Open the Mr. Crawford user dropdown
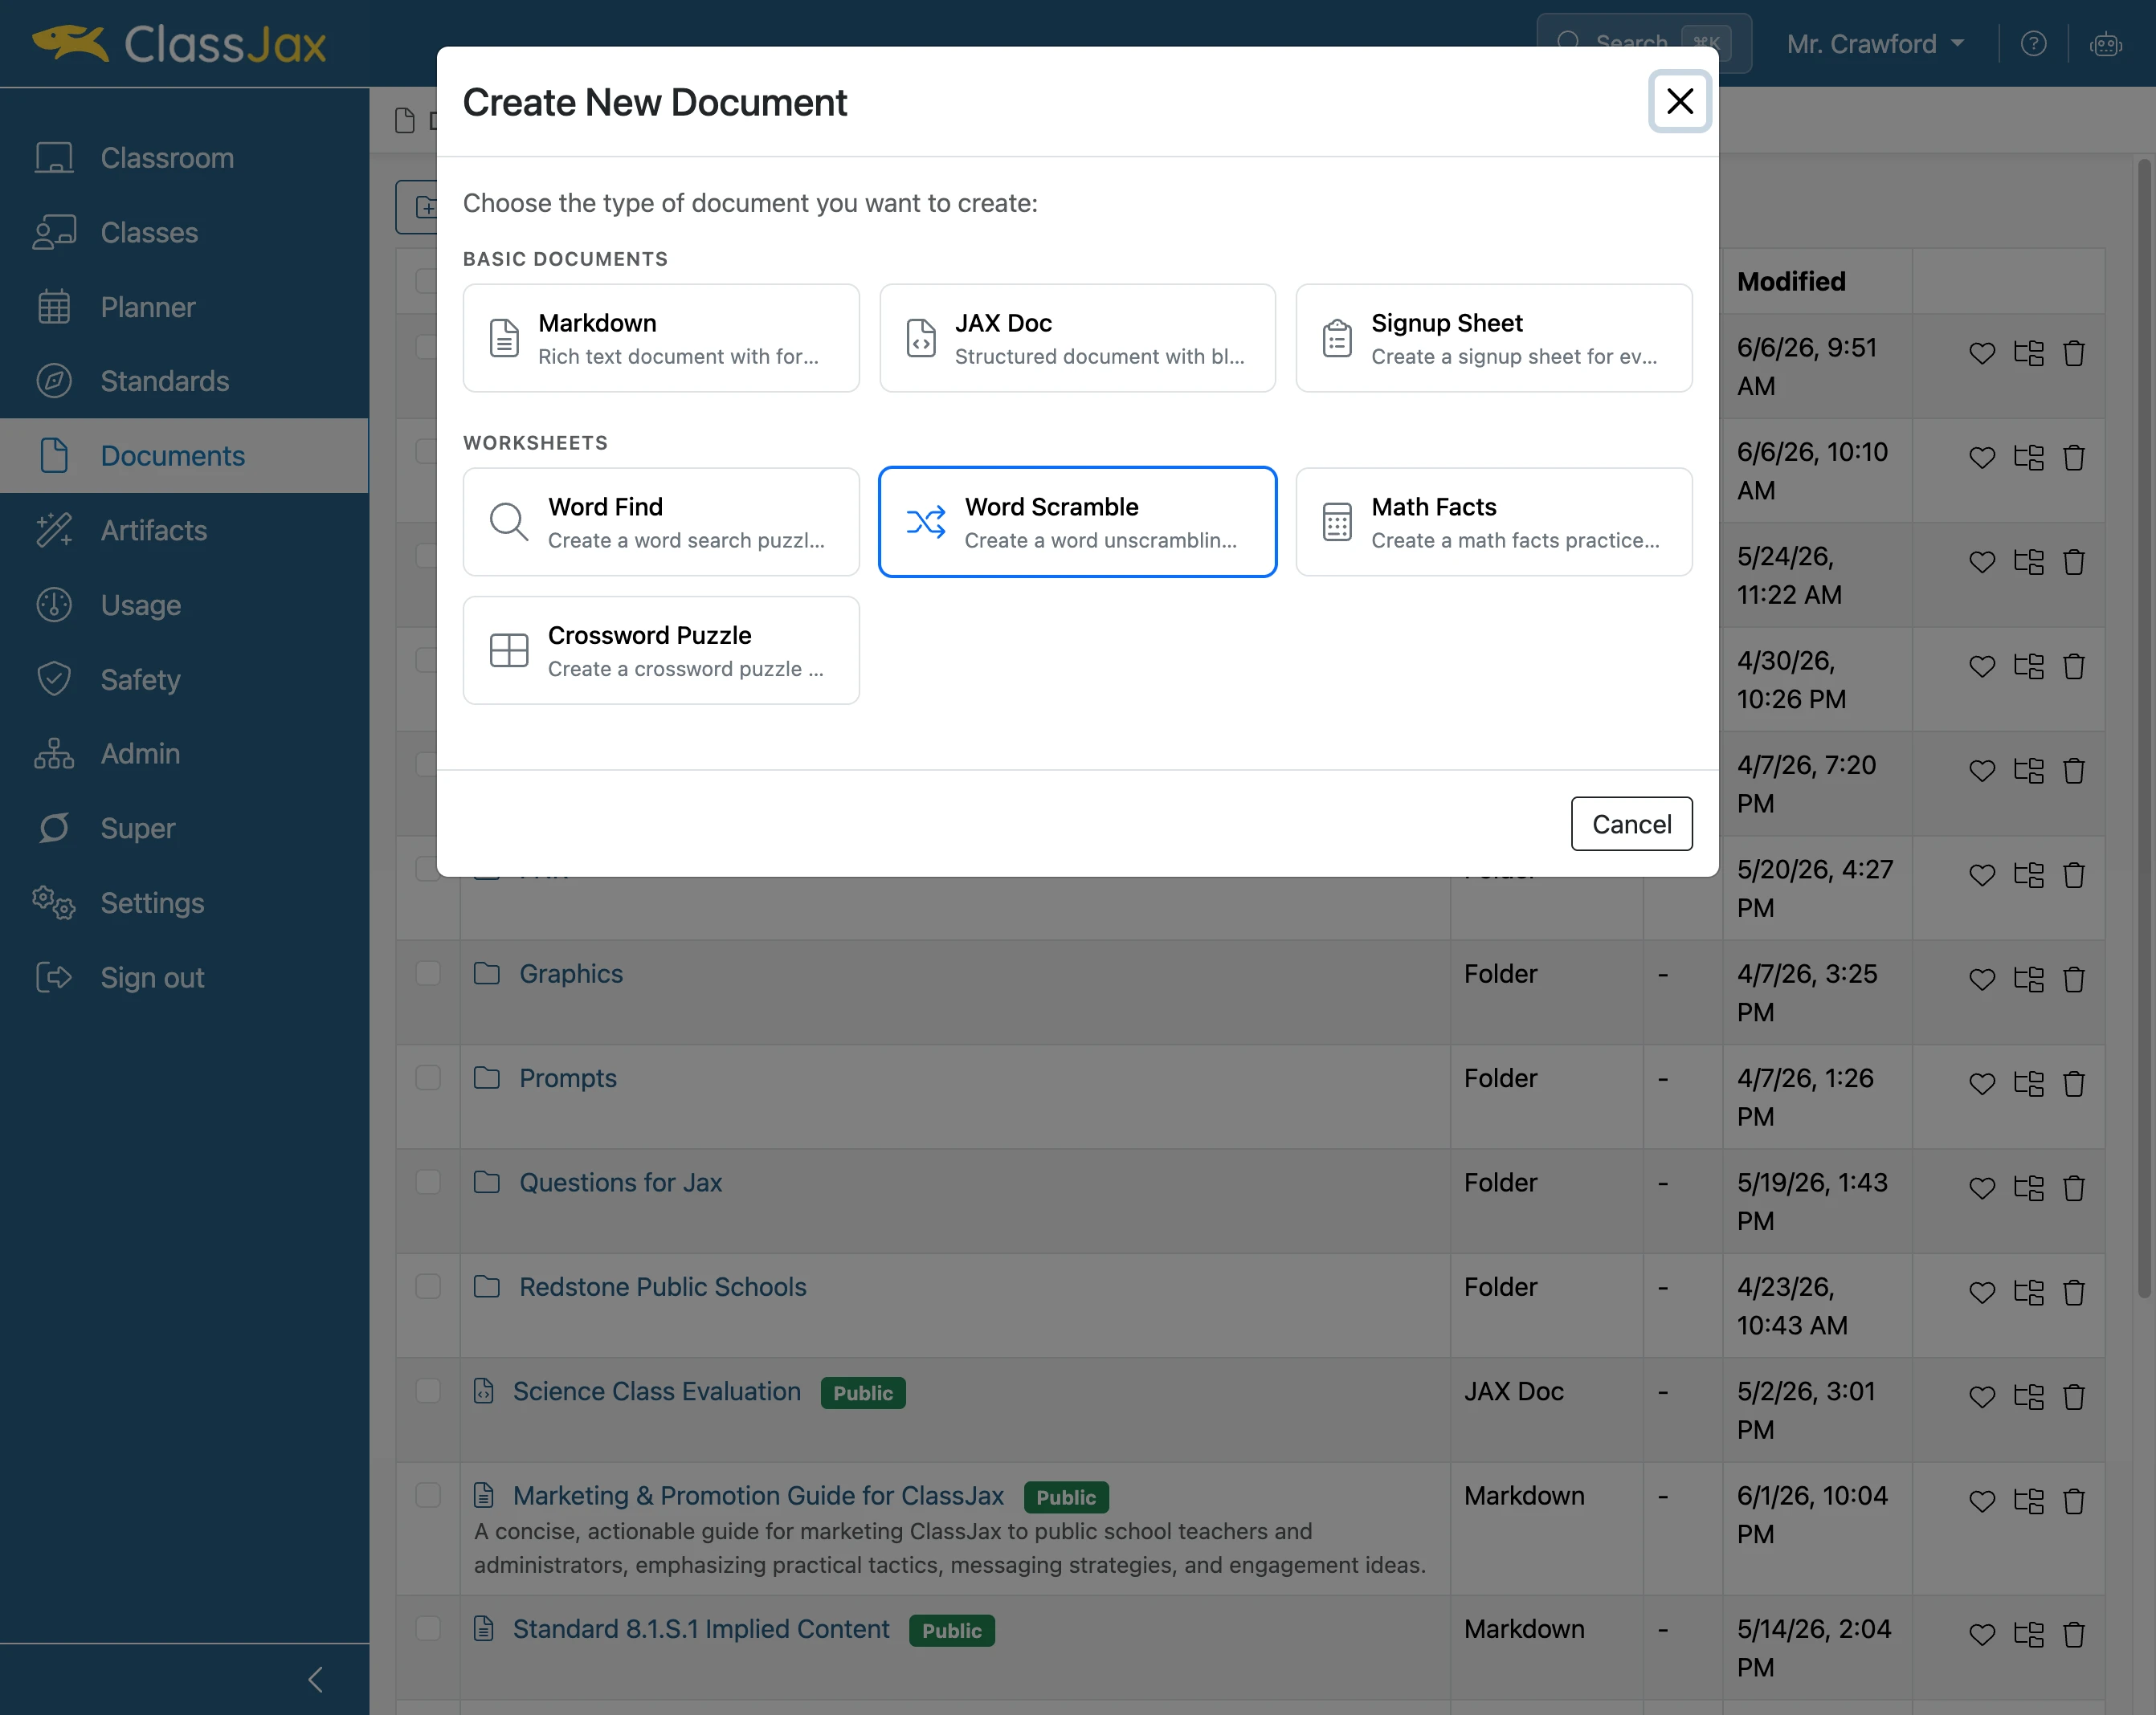This screenshot has width=2156, height=1715. point(1875,44)
